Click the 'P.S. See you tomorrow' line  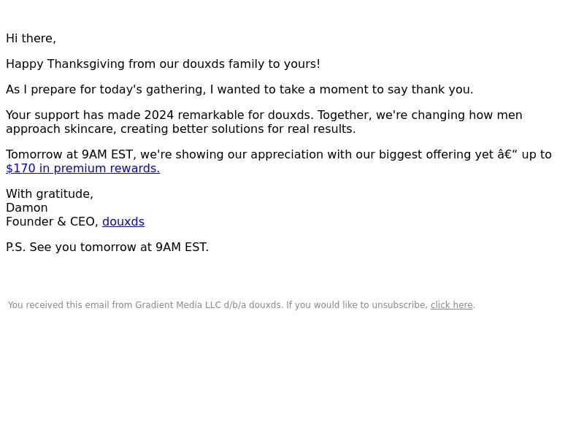pos(107,247)
